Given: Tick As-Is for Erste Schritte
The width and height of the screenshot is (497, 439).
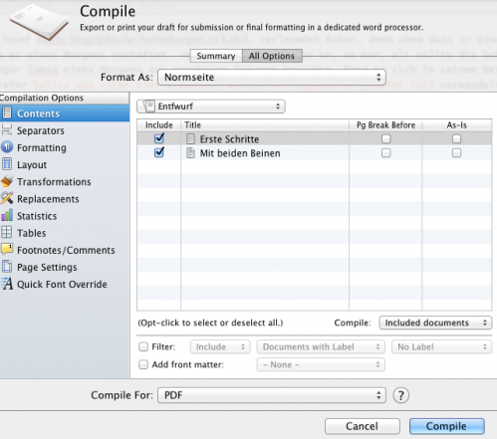Looking at the screenshot, I should click(456, 138).
